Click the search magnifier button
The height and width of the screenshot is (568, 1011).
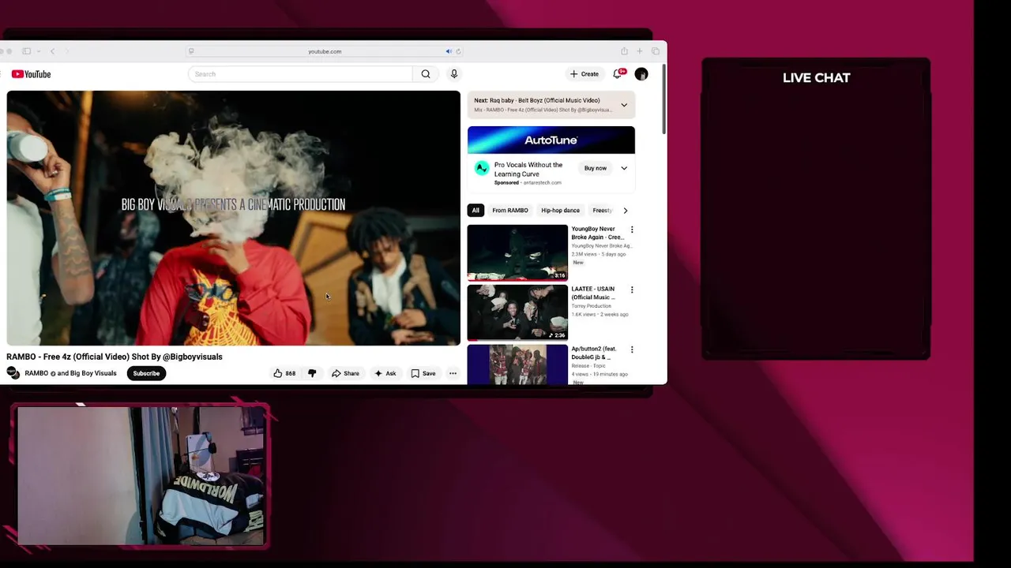(x=426, y=74)
